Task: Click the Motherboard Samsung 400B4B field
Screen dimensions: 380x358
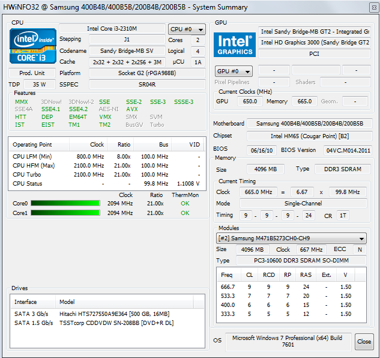Action: click(310, 124)
